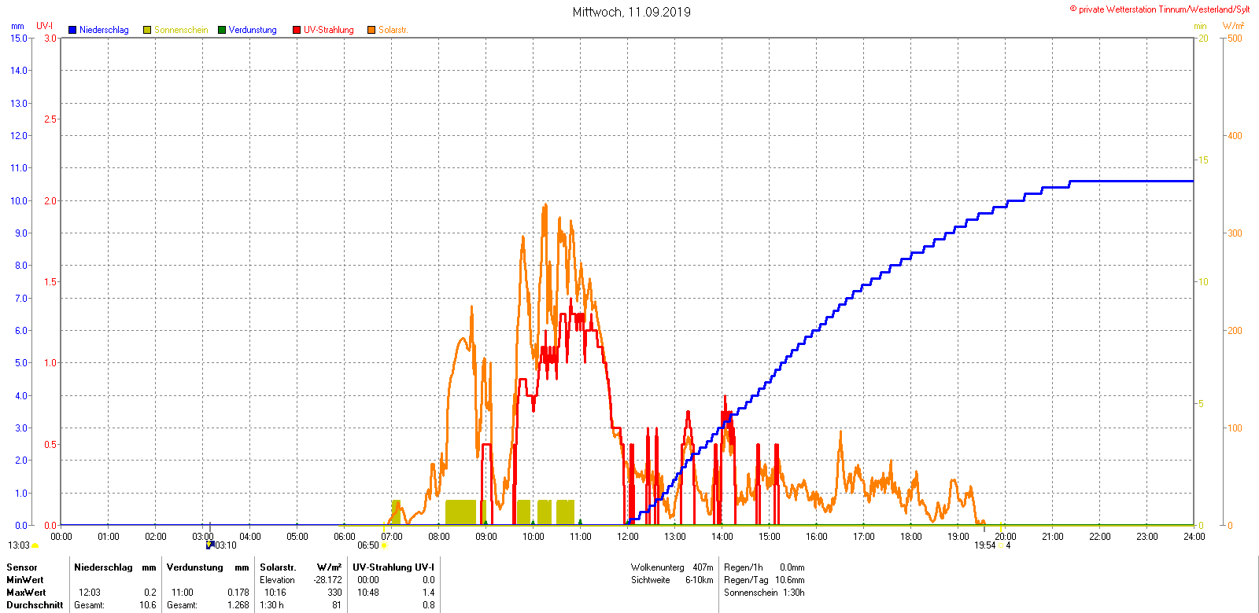
Task: Click the 12:00 x-axis tick label
Action: click(628, 537)
